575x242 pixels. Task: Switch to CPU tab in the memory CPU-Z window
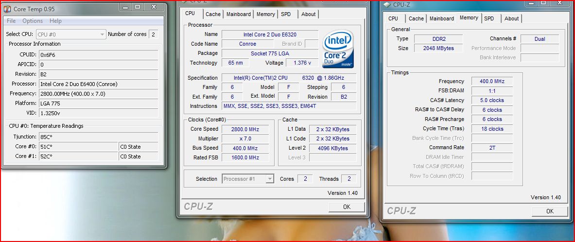coord(393,18)
